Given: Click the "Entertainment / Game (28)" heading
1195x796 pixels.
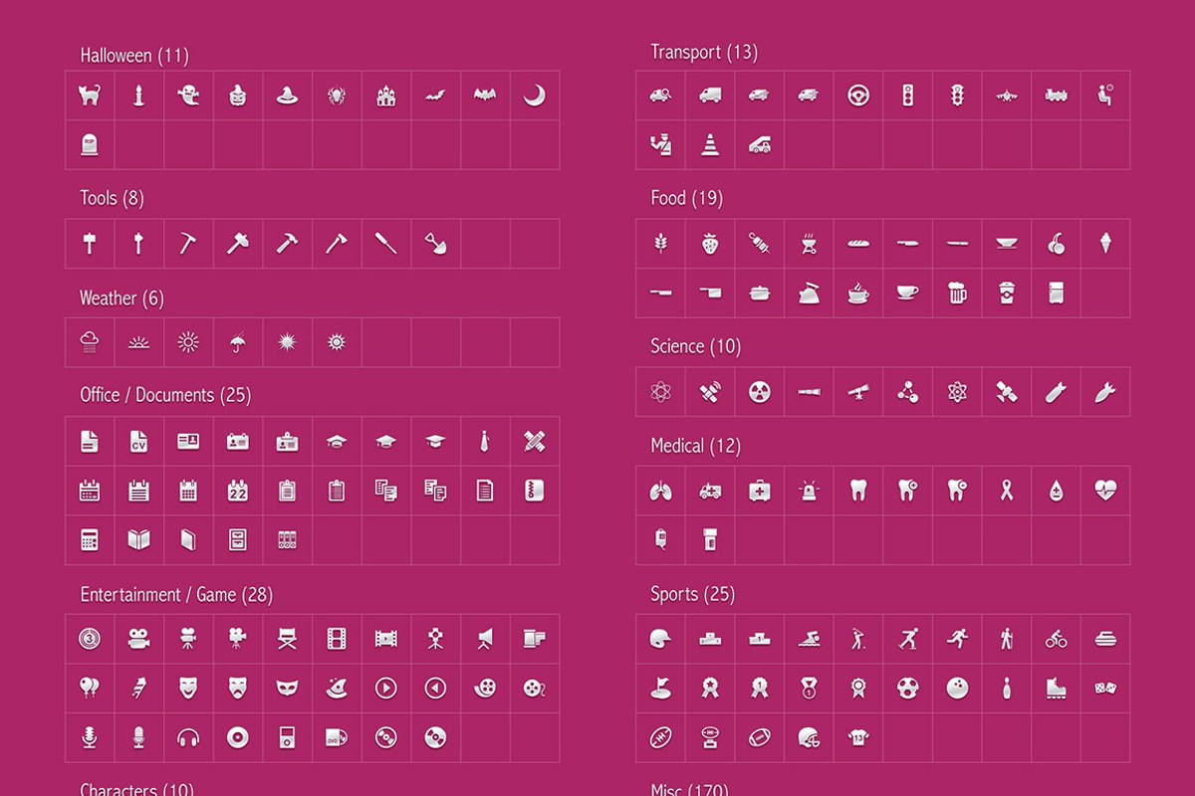Looking at the screenshot, I should click(176, 595).
